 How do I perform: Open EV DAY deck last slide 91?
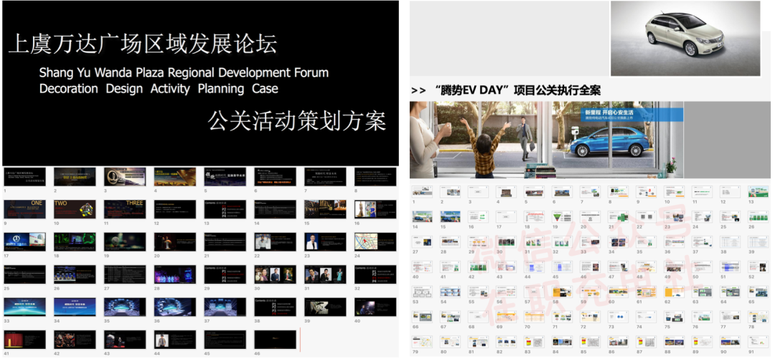click(x=758, y=341)
